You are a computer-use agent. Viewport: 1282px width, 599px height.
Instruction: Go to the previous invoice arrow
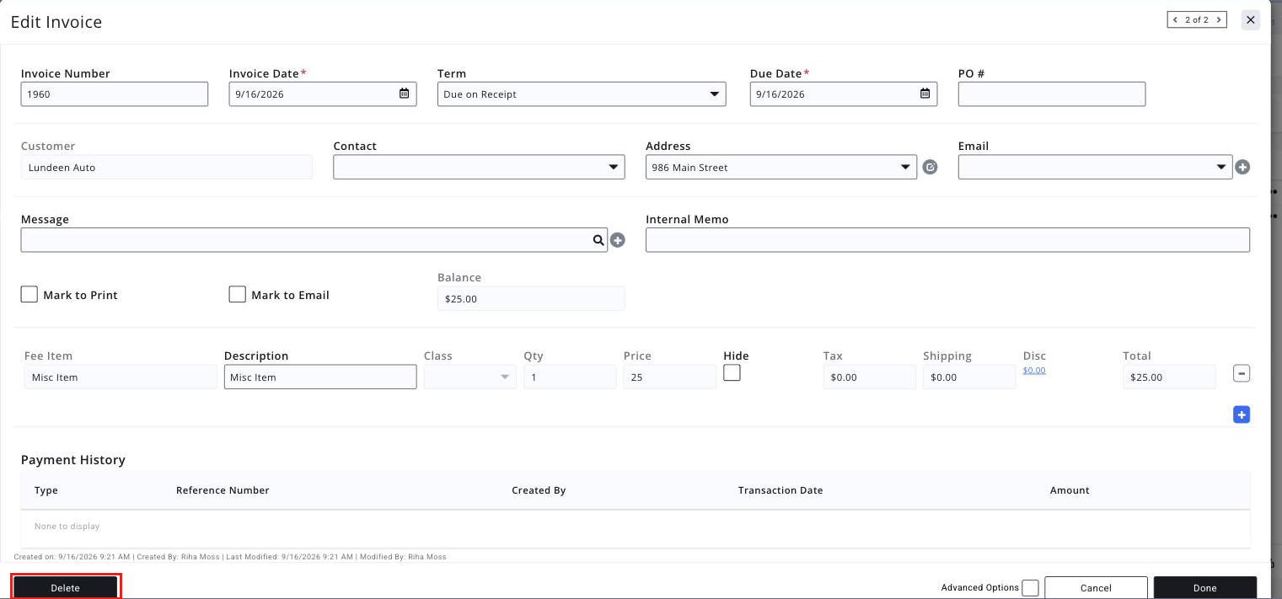click(x=1176, y=19)
